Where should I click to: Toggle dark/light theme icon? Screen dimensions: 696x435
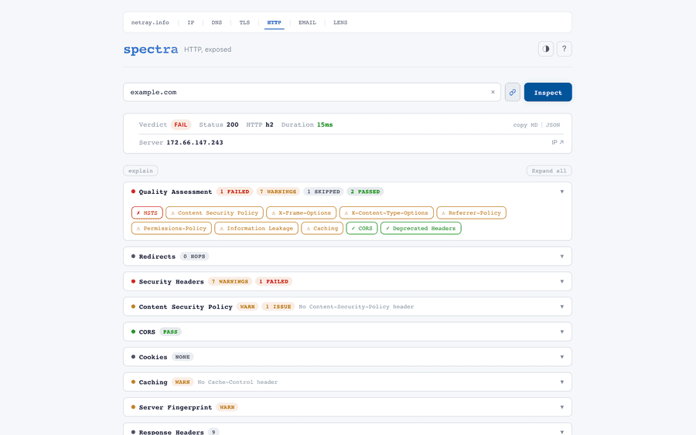[546, 49]
